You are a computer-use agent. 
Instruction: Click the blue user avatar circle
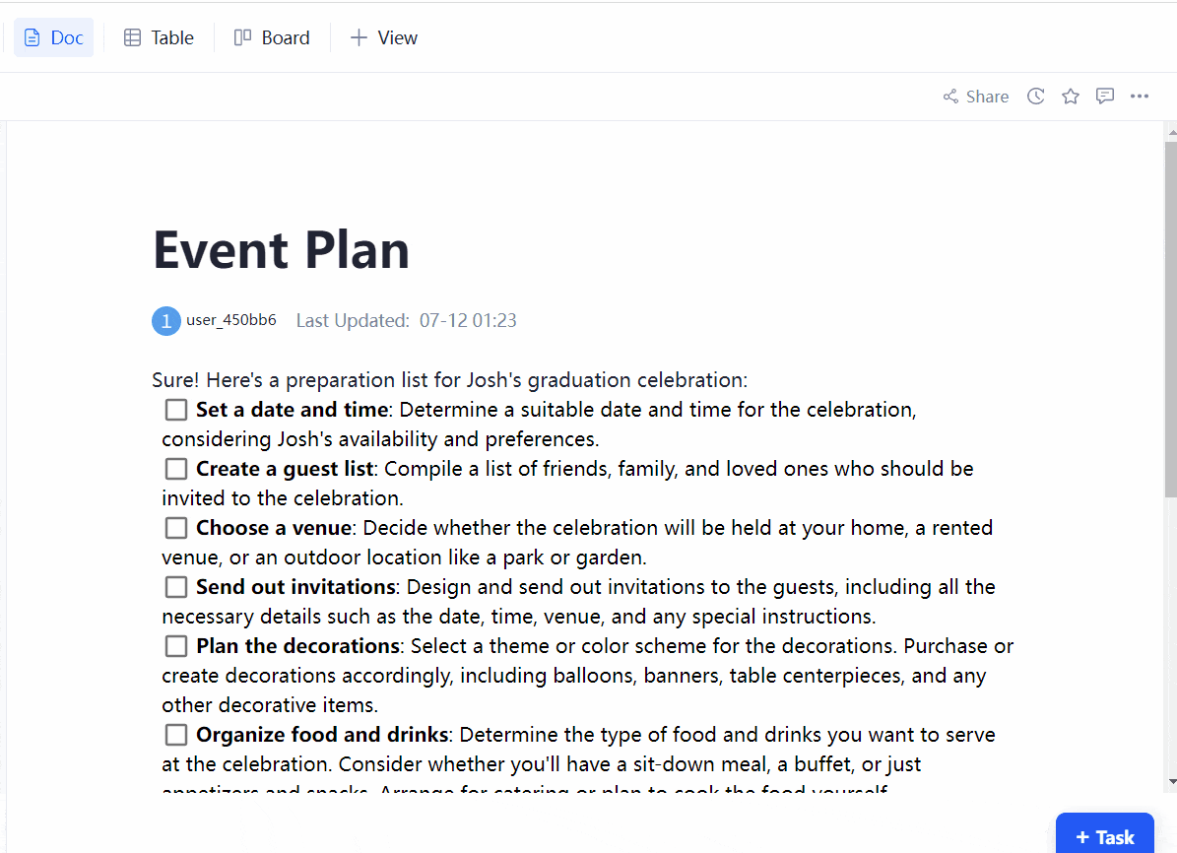(166, 321)
